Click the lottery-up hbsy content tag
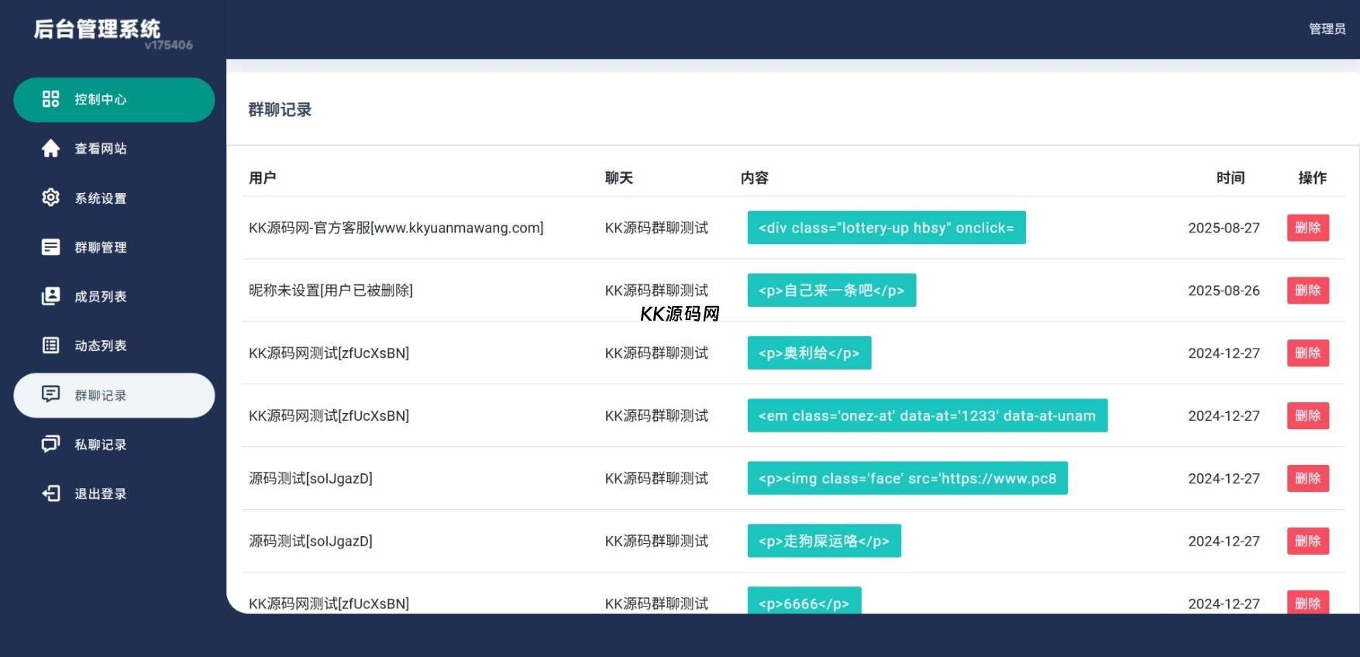 click(886, 228)
